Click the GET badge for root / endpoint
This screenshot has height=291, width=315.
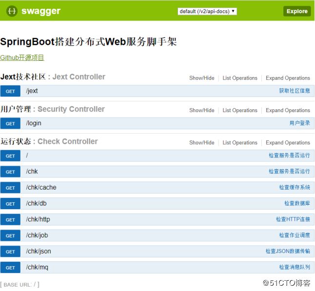[10, 155]
